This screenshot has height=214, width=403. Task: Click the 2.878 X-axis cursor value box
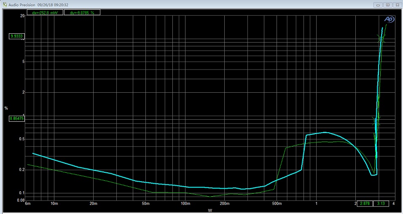pyautogui.click(x=365, y=204)
